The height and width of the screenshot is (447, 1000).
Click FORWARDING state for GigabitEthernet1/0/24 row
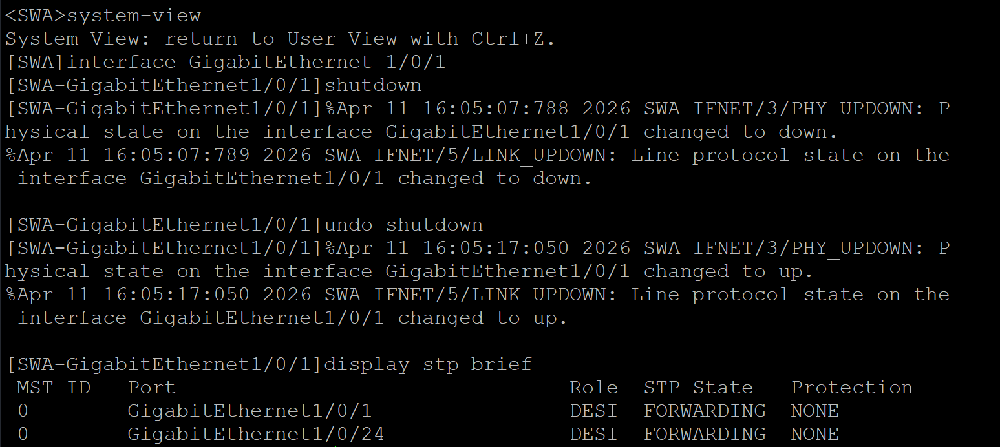(705, 434)
